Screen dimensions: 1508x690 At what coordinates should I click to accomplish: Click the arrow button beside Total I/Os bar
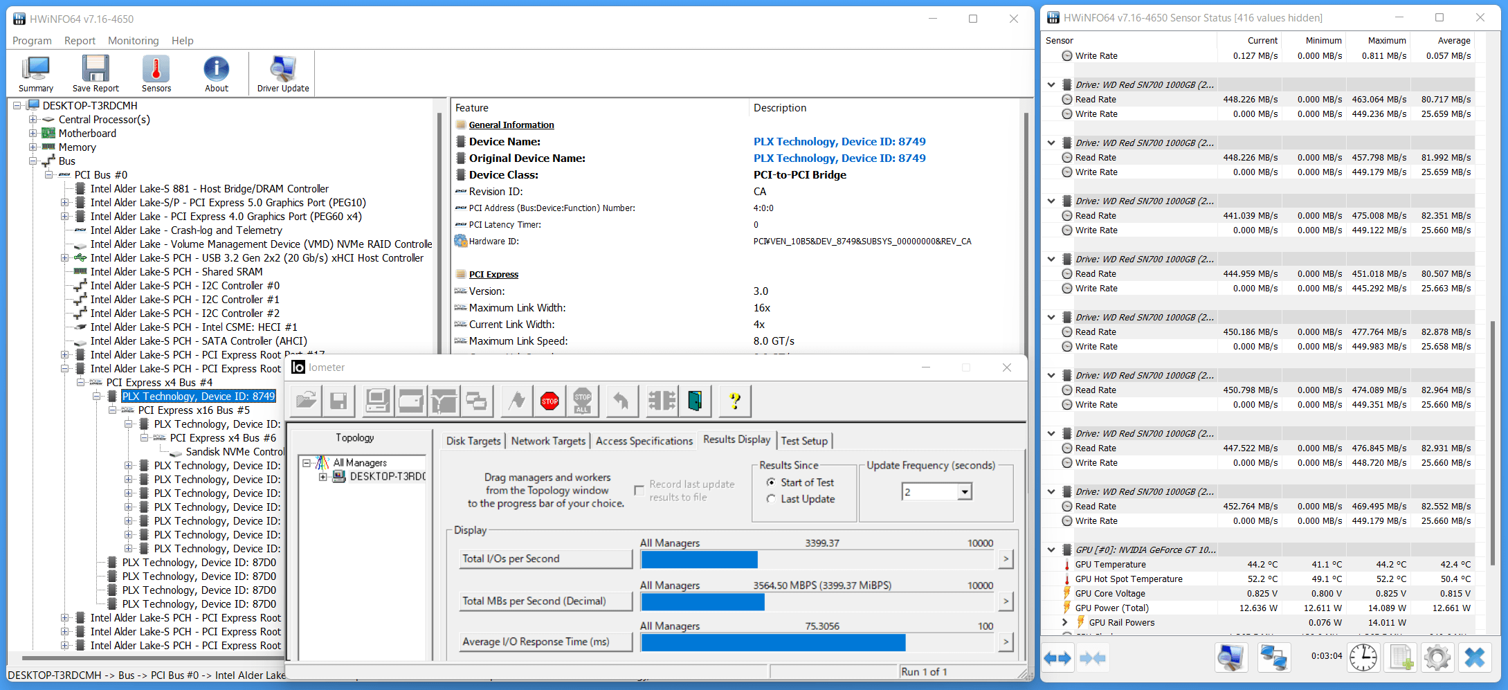point(1006,559)
